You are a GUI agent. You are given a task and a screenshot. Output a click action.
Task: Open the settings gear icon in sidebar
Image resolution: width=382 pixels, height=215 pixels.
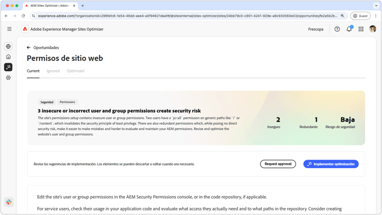tap(8, 78)
